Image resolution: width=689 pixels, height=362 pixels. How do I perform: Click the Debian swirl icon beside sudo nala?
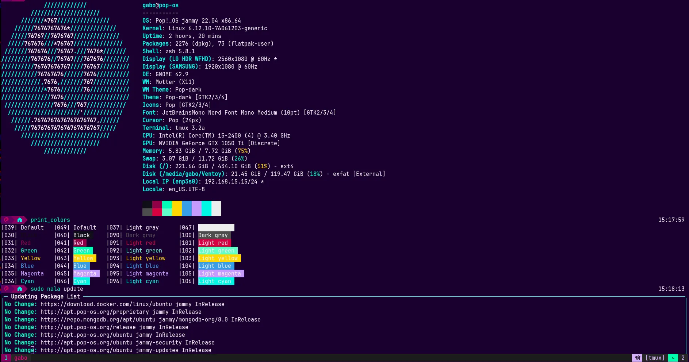click(x=7, y=289)
